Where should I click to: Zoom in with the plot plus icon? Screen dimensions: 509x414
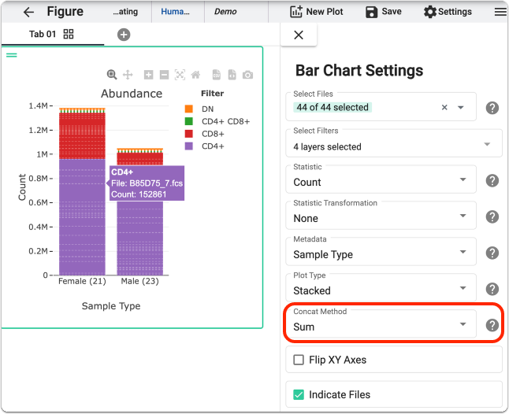148,75
